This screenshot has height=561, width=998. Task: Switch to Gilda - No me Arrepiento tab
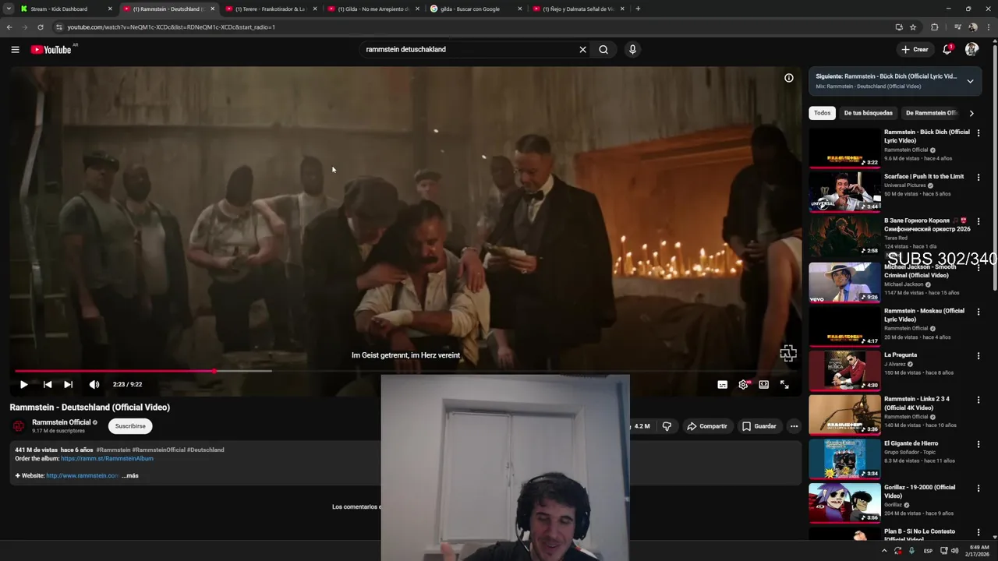point(373,9)
